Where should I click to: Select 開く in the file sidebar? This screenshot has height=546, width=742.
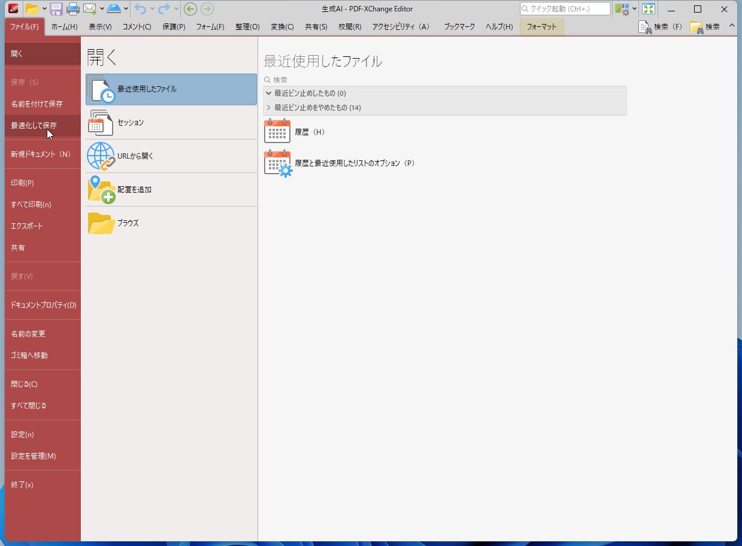click(x=43, y=54)
